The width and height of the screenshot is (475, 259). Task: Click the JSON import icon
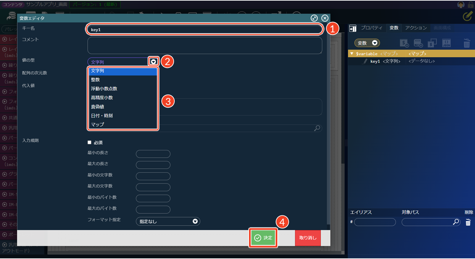point(446,43)
